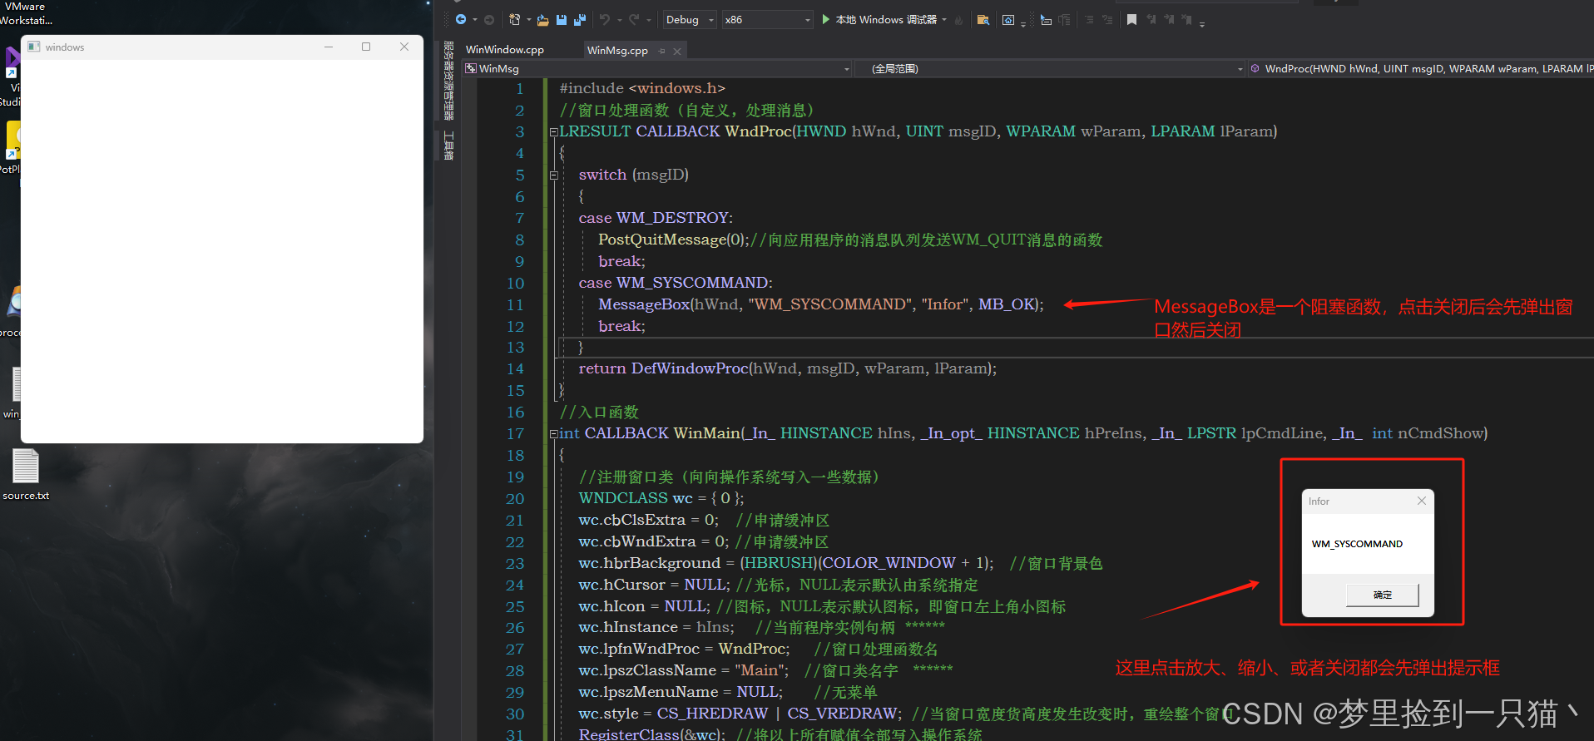Save the current file with disk icon
Screen dimensions: 1594x741
click(562, 19)
